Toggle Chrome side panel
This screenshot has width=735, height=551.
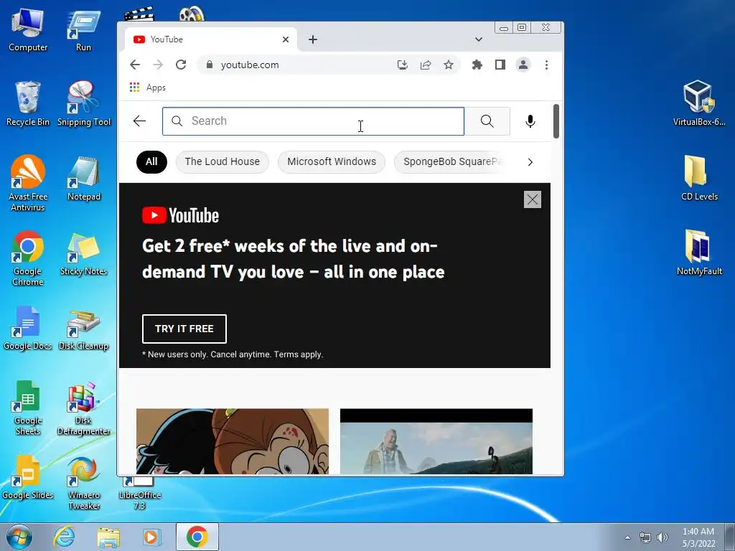coord(500,65)
